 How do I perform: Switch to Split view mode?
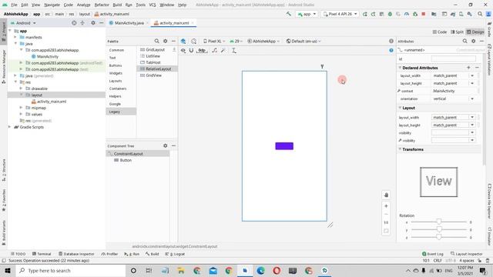457,32
